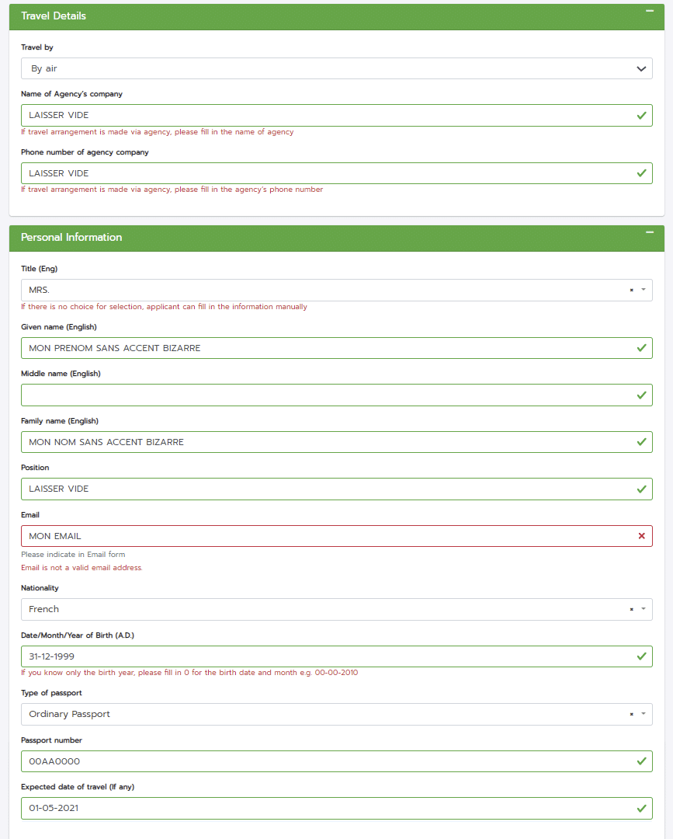The height and width of the screenshot is (839, 673).
Task: Open the Travel by dropdown
Action: [x=337, y=68]
